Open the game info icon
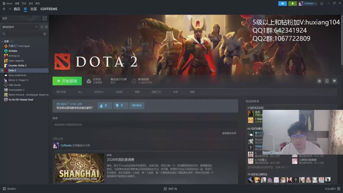This screenshot has width=343, height=193. [327, 81]
